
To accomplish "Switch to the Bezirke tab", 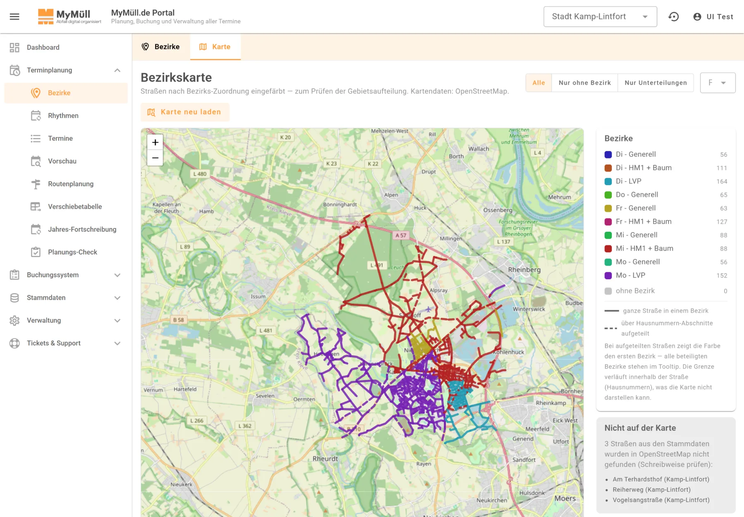I will 161,47.
